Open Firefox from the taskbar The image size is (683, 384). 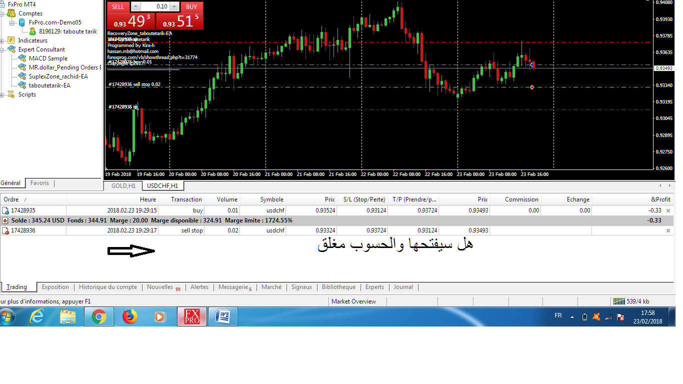(129, 316)
